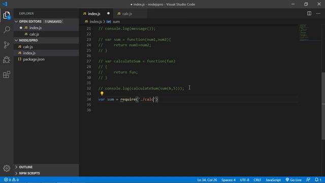Open the Explorer view in activity bar
This screenshot has width=325, height=183.
click(x=7, y=15)
